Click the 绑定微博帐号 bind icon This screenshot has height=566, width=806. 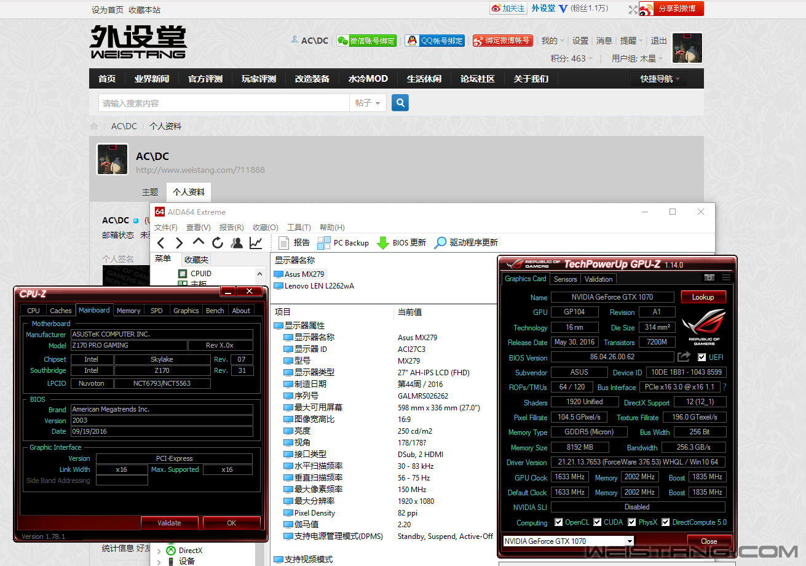click(x=502, y=41)
